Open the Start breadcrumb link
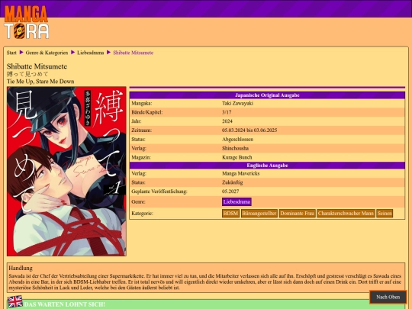Viewport: 412px width, 309px height. [11, 53]
